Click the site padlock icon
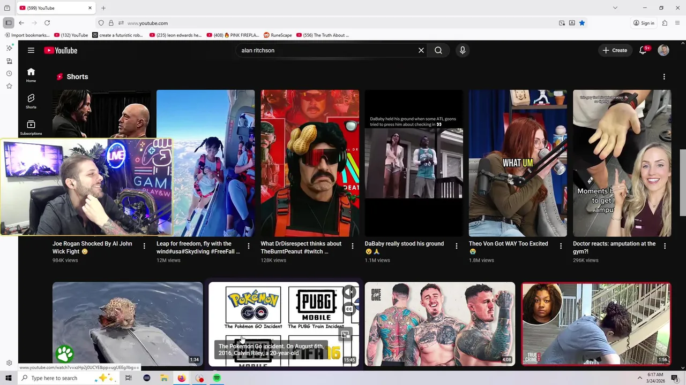 click(x=111, y=23)
